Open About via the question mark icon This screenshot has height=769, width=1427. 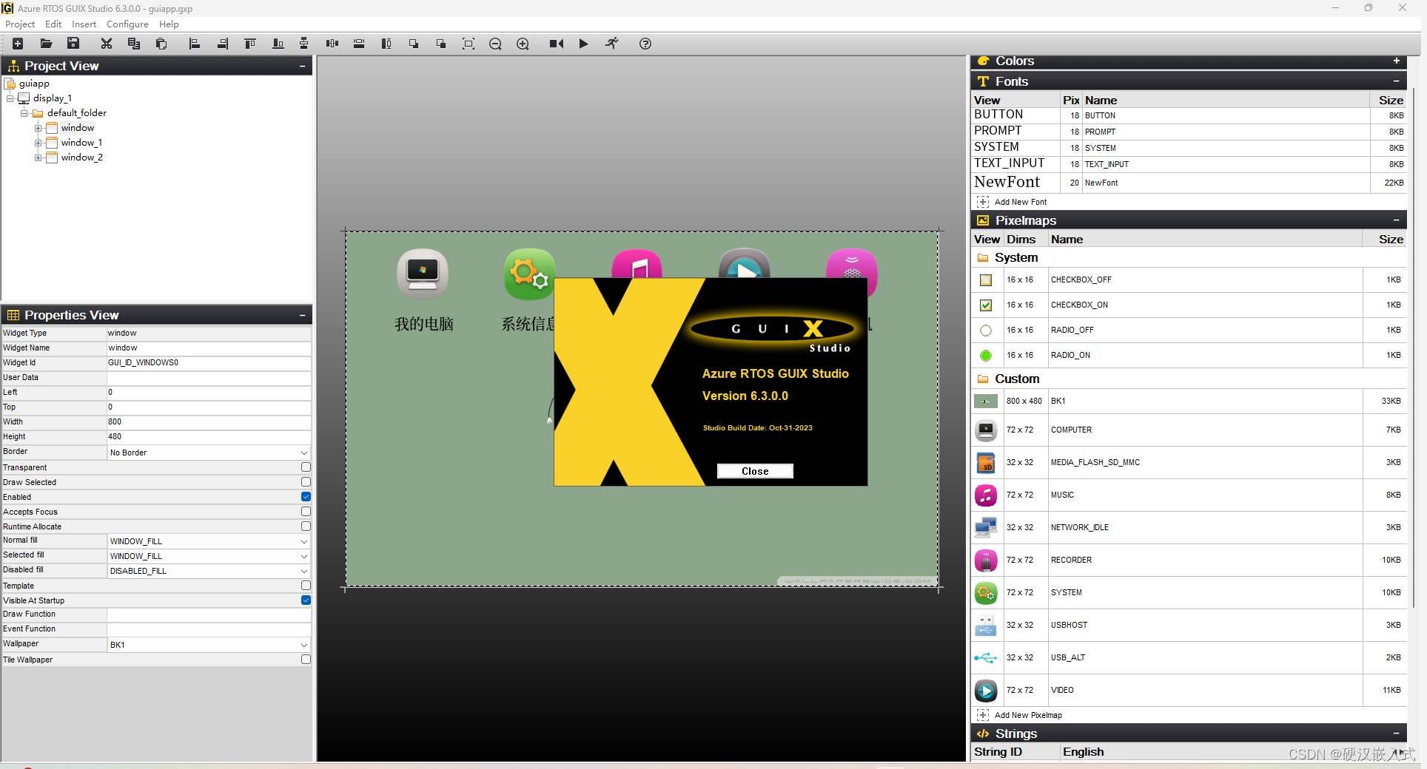(x=645, y=44)
